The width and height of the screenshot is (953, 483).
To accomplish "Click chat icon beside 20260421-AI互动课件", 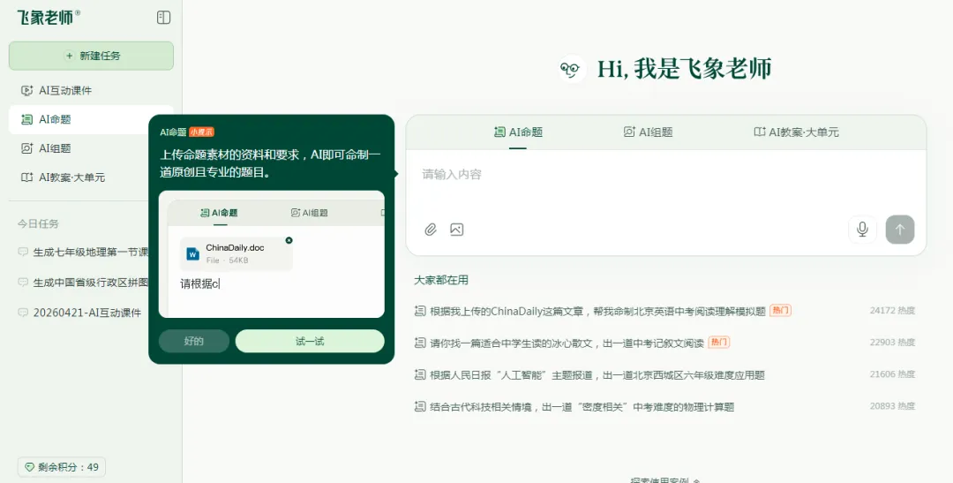I will tap(23, 313).
